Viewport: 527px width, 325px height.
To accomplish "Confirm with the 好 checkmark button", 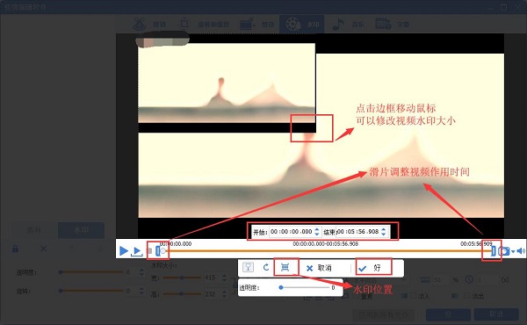I will pyautogui.click(x=373, y=268).
